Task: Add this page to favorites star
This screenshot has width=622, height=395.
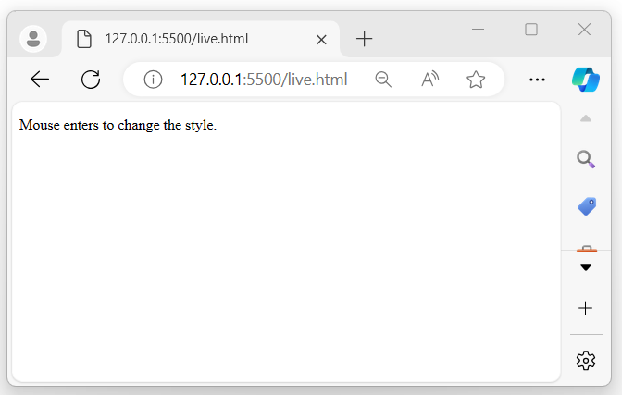Action: coord(476,80)
